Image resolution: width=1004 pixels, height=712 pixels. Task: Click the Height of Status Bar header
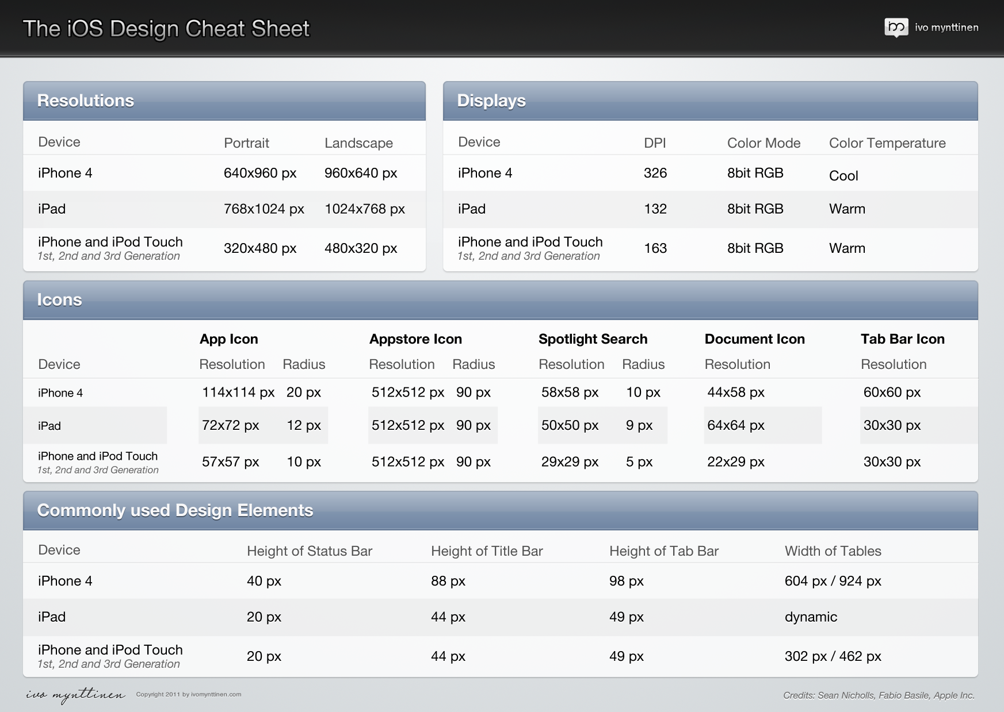[310, 551]
